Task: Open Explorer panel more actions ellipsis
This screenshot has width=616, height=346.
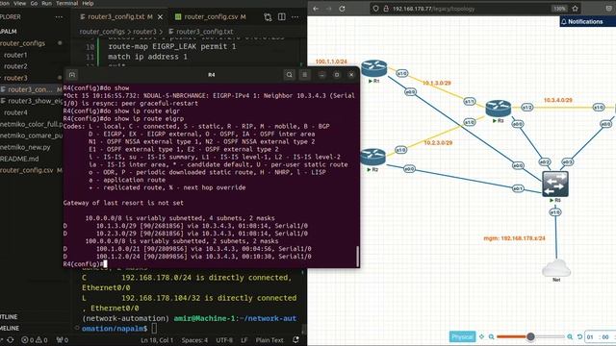Action: 59,17
